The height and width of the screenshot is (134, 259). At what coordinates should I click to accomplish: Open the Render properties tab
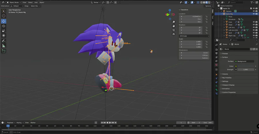point(216,50)
